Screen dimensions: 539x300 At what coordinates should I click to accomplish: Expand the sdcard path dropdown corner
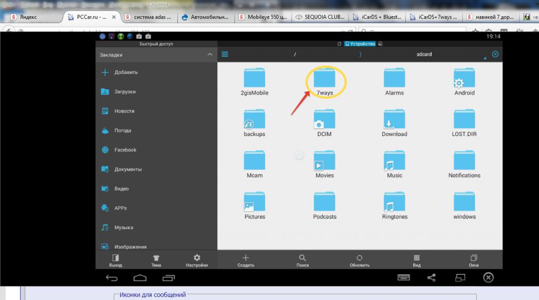484,57
